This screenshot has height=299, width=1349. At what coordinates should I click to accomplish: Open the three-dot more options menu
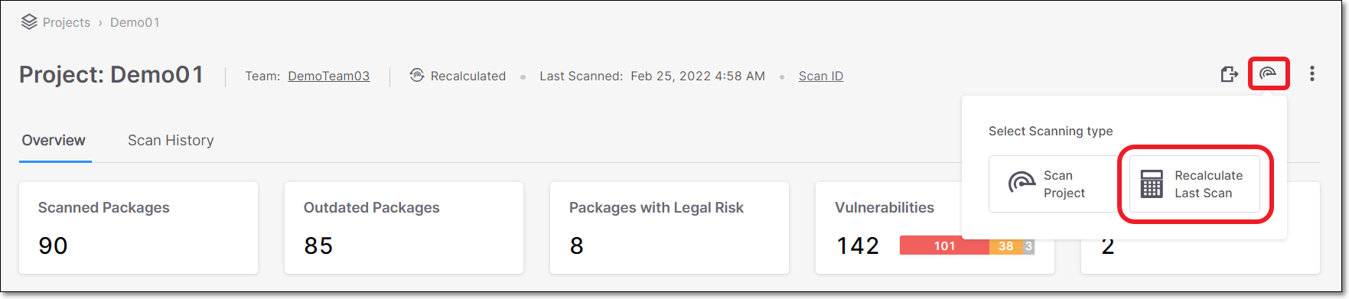[x=1312, y=73]
